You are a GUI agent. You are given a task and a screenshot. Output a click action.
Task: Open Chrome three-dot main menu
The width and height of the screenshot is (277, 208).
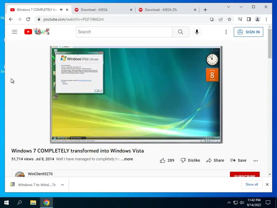pyautogui.click(x=266, y=19)
